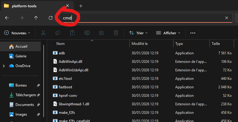
Task: Click the Cut scissors icon
Action: tap(43, 33)
